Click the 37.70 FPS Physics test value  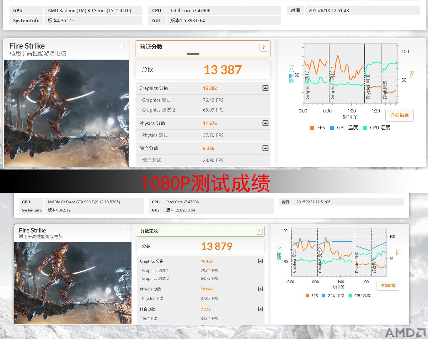coord(213,135)
